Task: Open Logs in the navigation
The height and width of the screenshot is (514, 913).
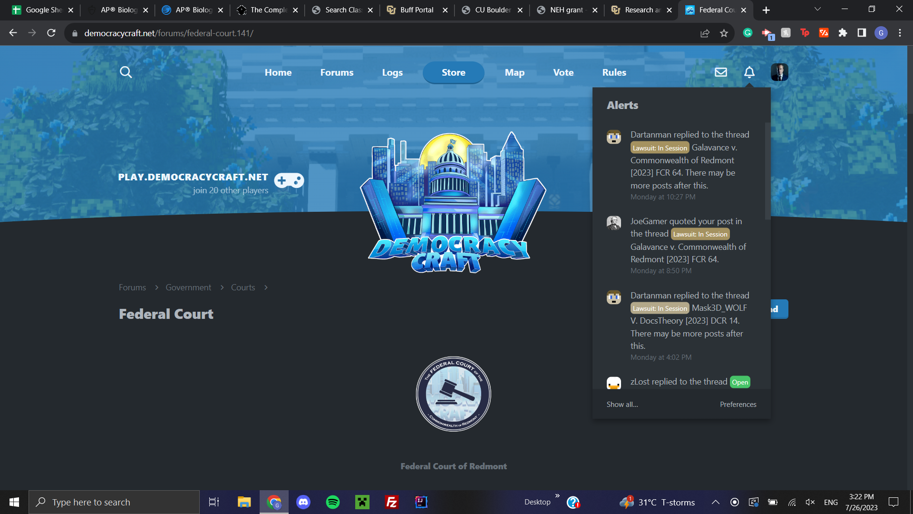Action: click(392, 72)
